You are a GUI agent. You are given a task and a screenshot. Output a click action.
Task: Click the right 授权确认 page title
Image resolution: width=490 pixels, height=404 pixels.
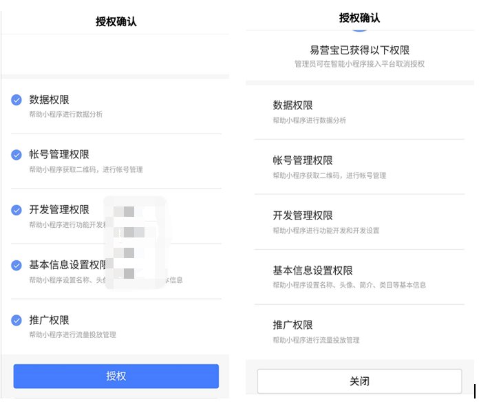pyautogui.click(x=359, y=18)
